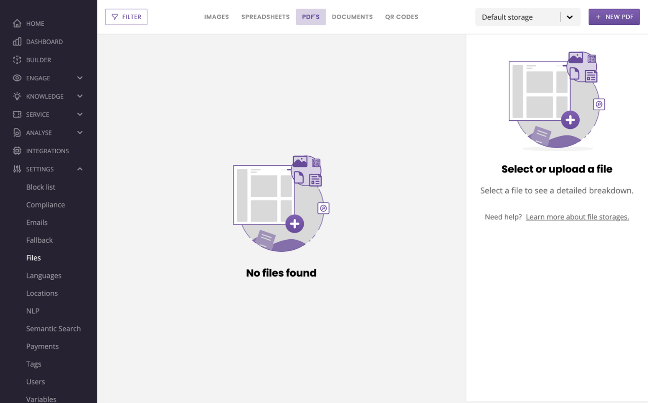The height and width of the screenshot is (403, 648).
Task: Open the Dashboard menu item
Action: pyautogui.click(x=45, y=41)
